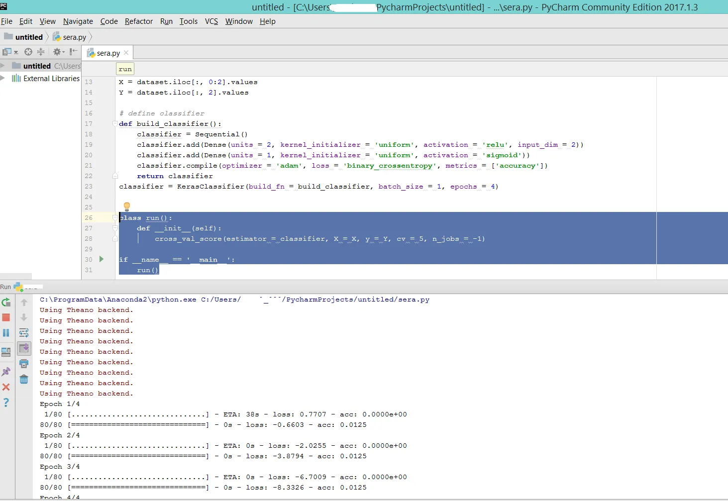This screenshot has width=728, height=501.
Task: Open the VCS menu
Action: (211, 21)
